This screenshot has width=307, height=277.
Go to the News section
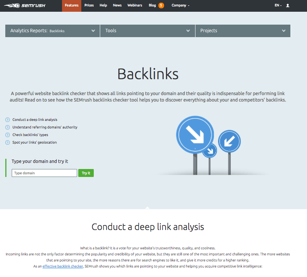pyautogui.click(x=117, y=5)
